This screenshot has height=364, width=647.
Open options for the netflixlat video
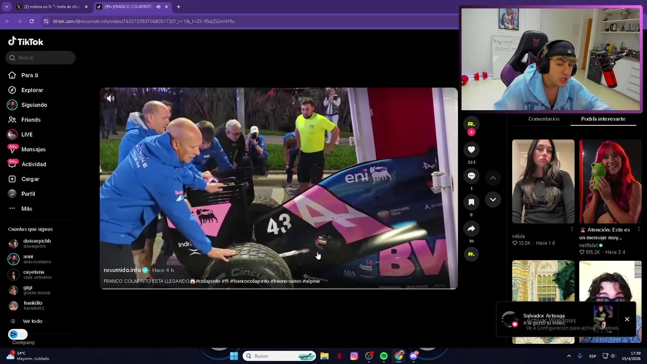click(x=639, y=230)
